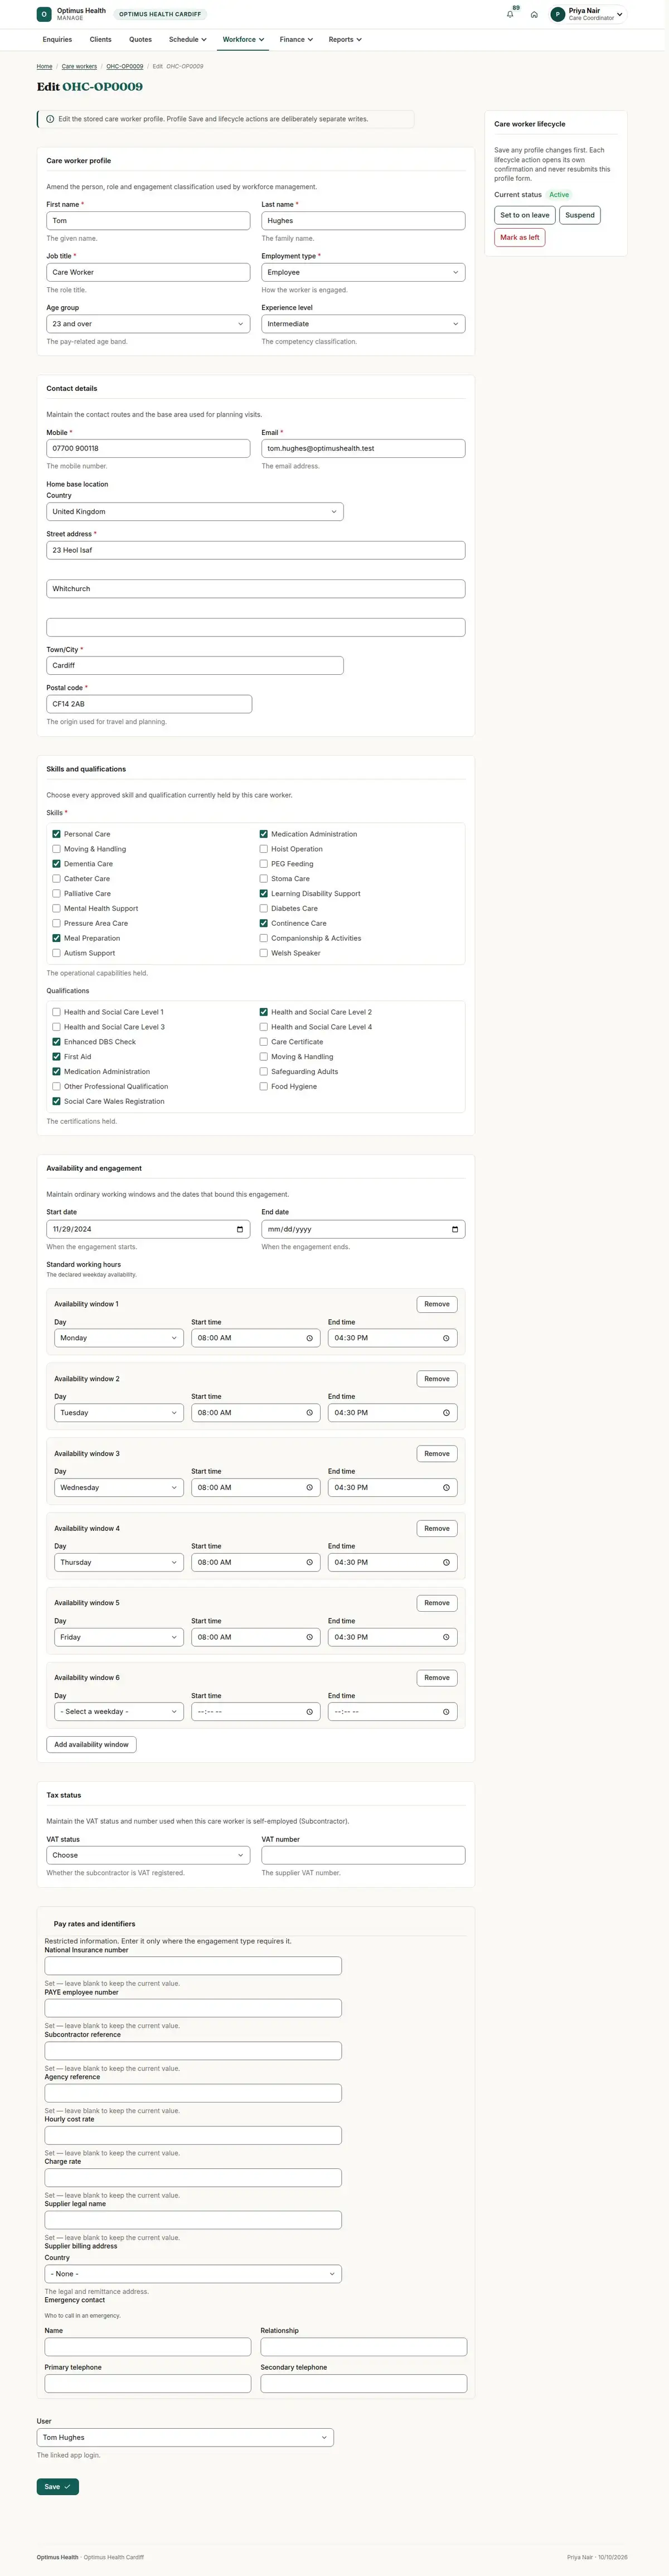669x2576 pixels.
Task: Check the Food Hygiene qualification
Action: pyautogui.click(x=263, y=1086)
